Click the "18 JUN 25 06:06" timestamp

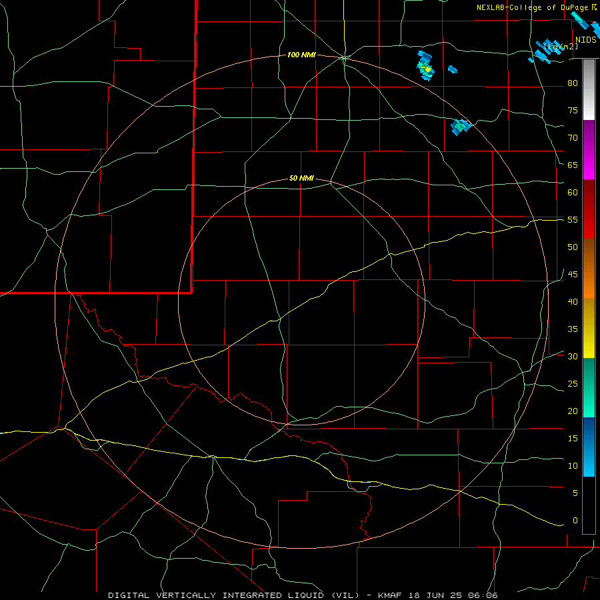(x=453, y=595)
